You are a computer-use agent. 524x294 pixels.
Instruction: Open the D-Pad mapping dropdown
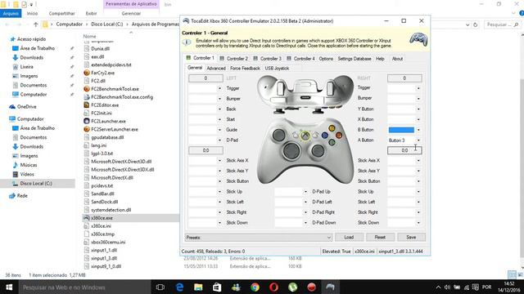(219, 140)
